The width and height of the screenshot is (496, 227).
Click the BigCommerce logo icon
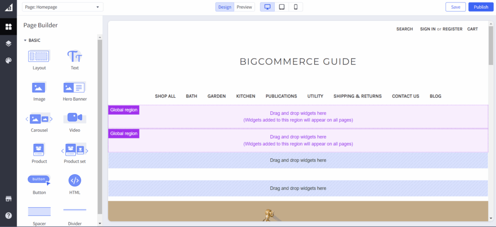pyautogui.click(x=9, y=7)
